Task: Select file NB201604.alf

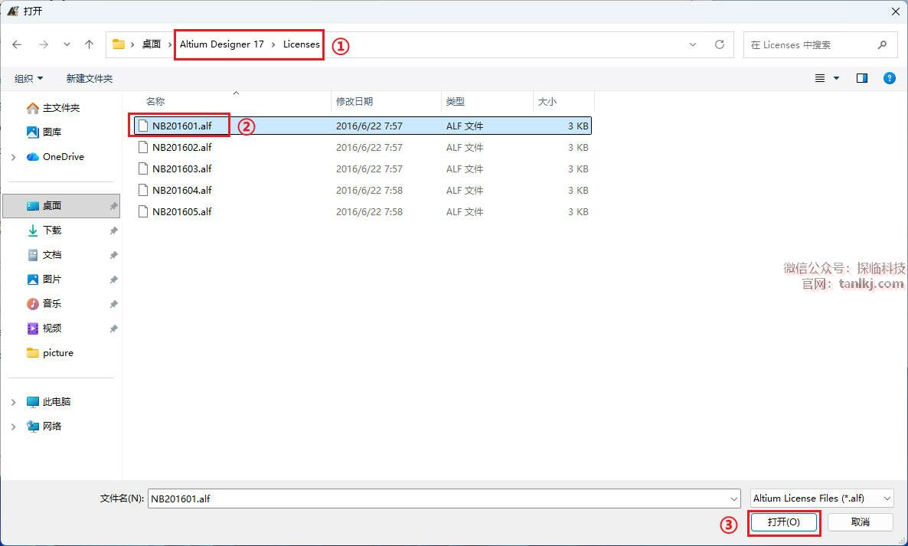Action: pyautogui.click(x=362, y=190)
